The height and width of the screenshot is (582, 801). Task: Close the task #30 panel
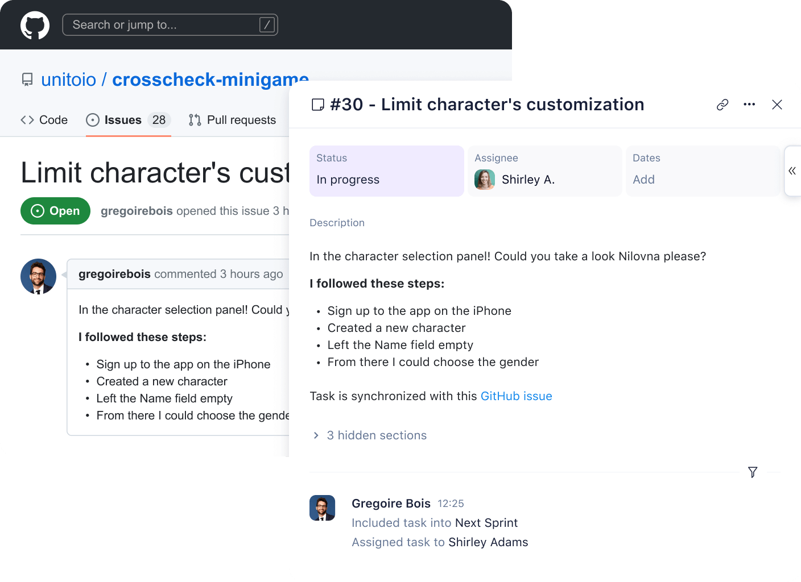[777, 105]
